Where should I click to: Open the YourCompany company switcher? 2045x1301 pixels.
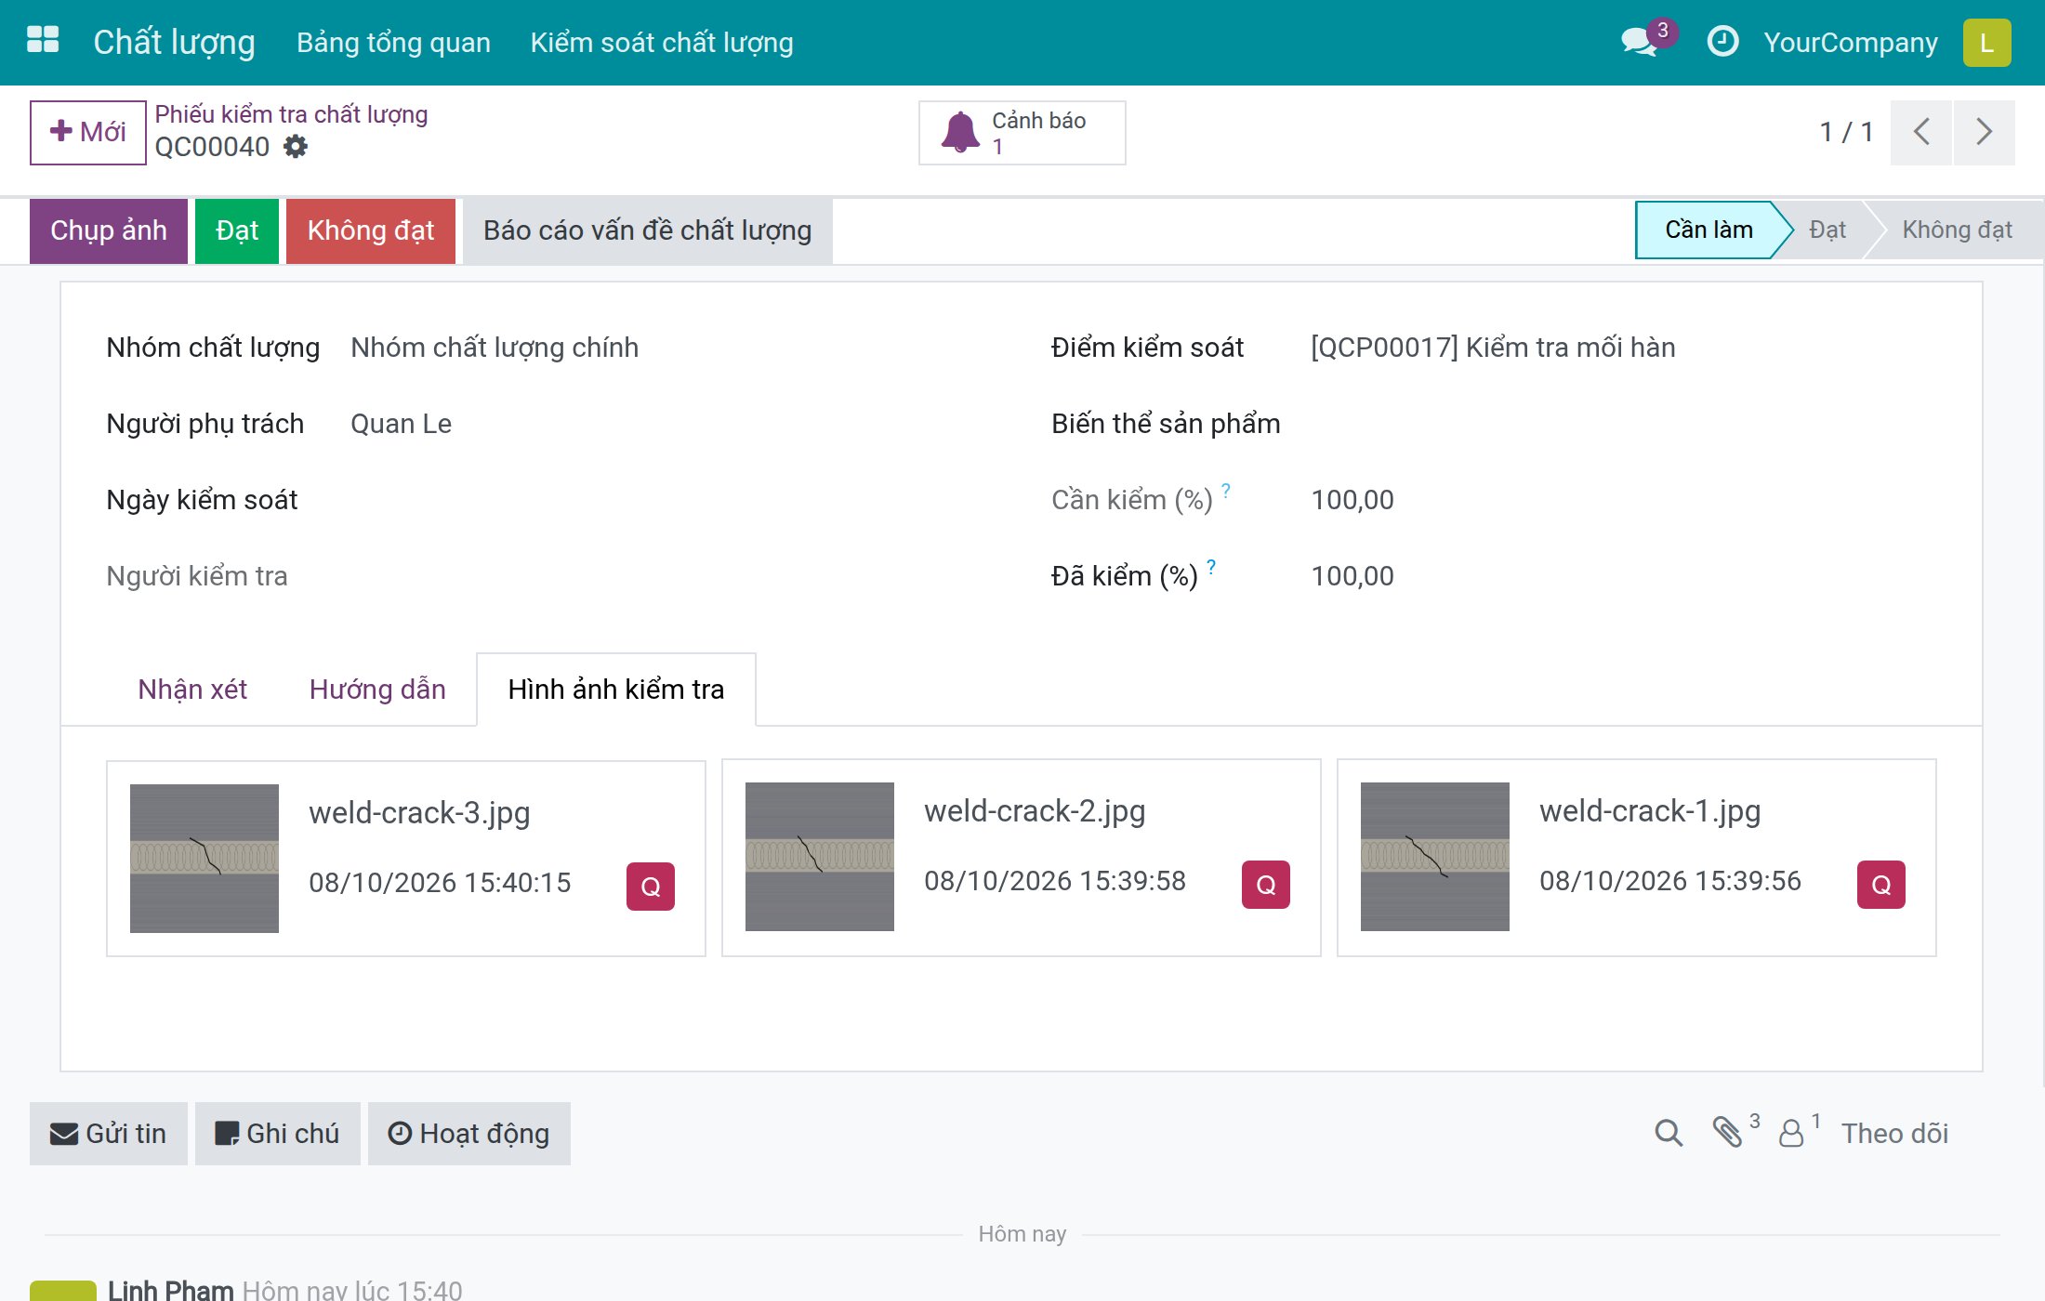coord(1850,43)
